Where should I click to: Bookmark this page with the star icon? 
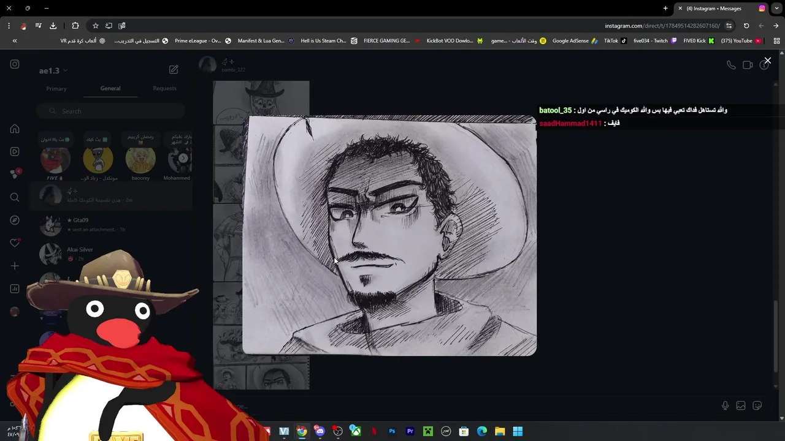(x=96, y=26)
